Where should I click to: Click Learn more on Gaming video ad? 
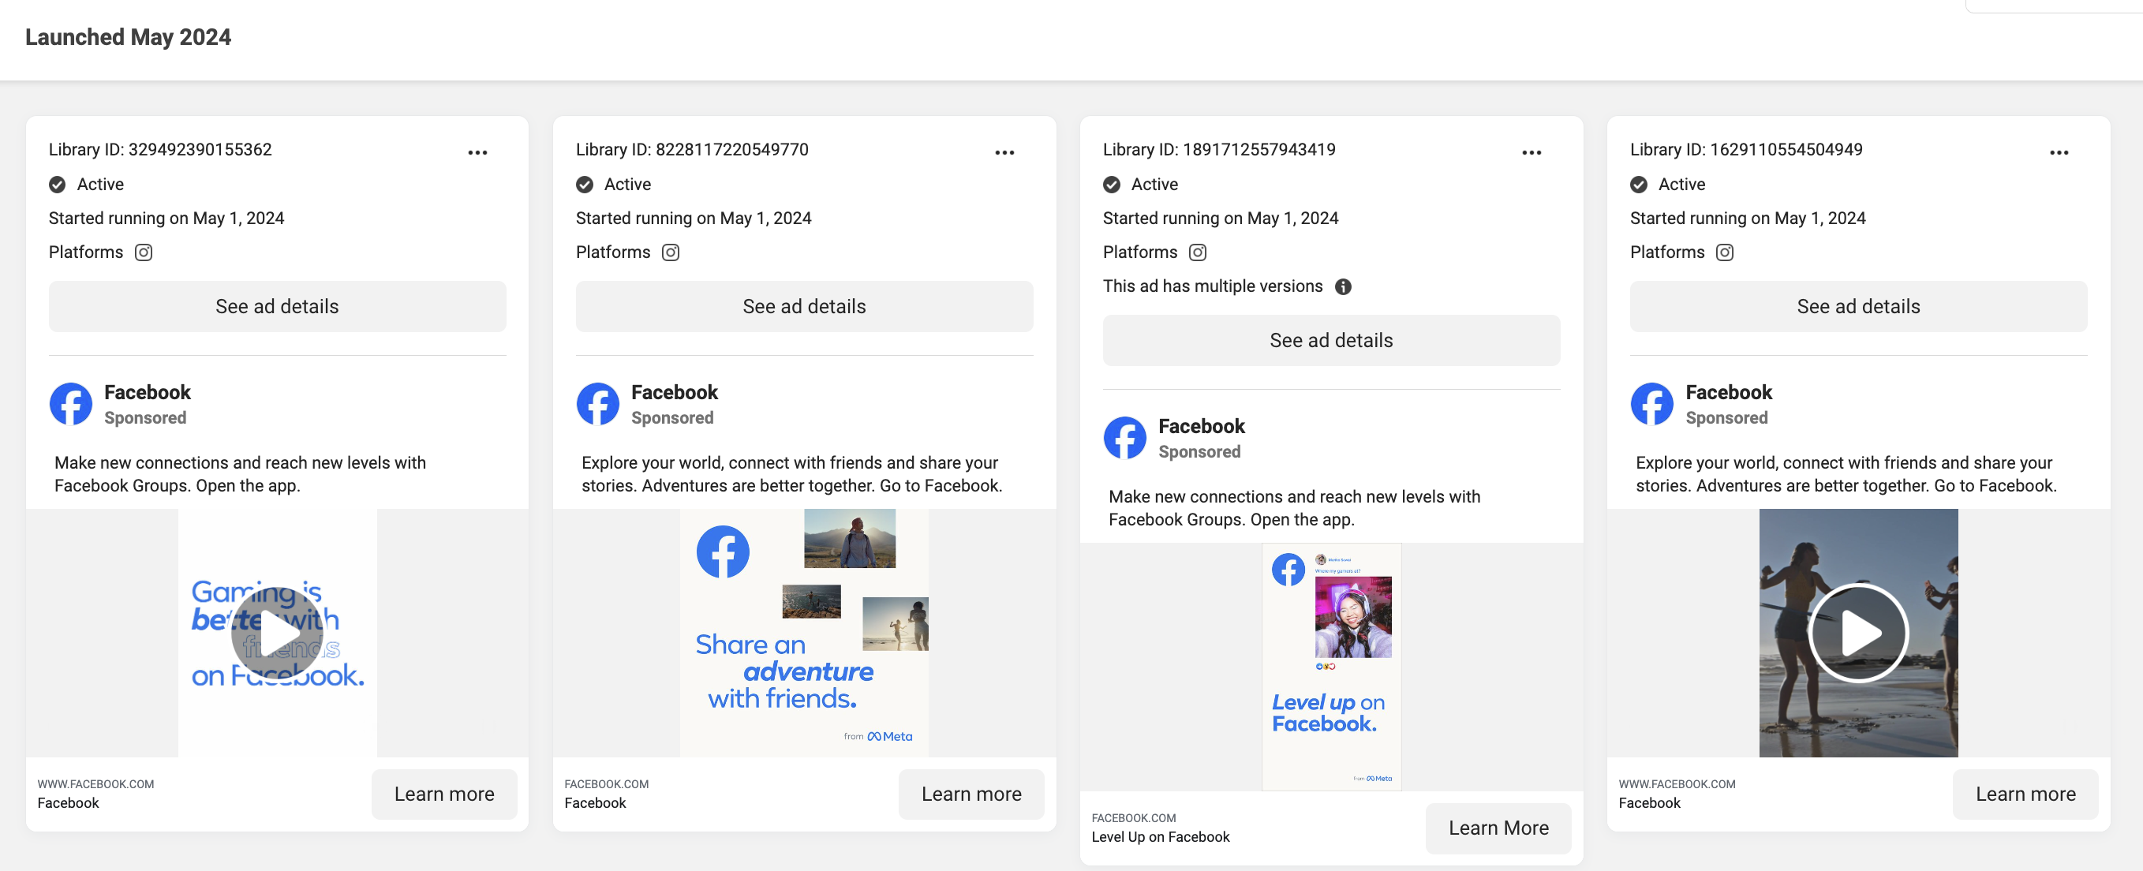[x=444, y=794]
